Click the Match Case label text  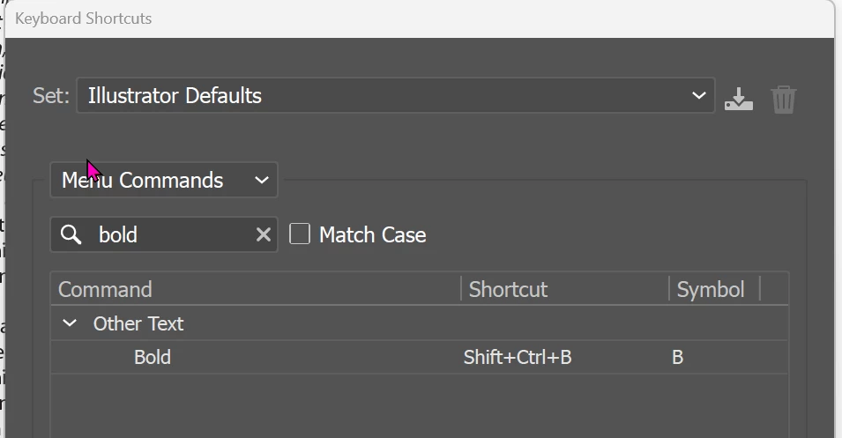pos(372,234)
